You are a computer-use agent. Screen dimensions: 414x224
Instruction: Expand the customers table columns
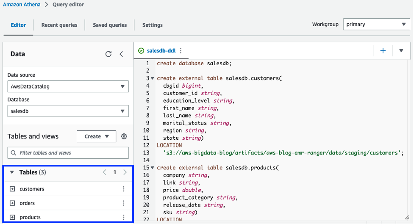(x=12, y=189)
